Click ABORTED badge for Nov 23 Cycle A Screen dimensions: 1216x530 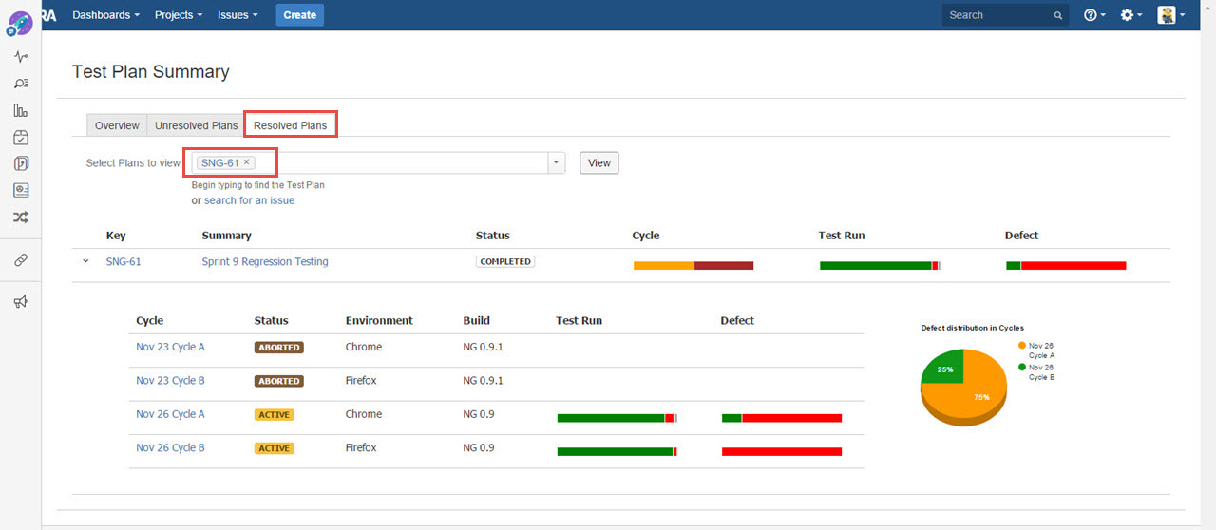278,348
